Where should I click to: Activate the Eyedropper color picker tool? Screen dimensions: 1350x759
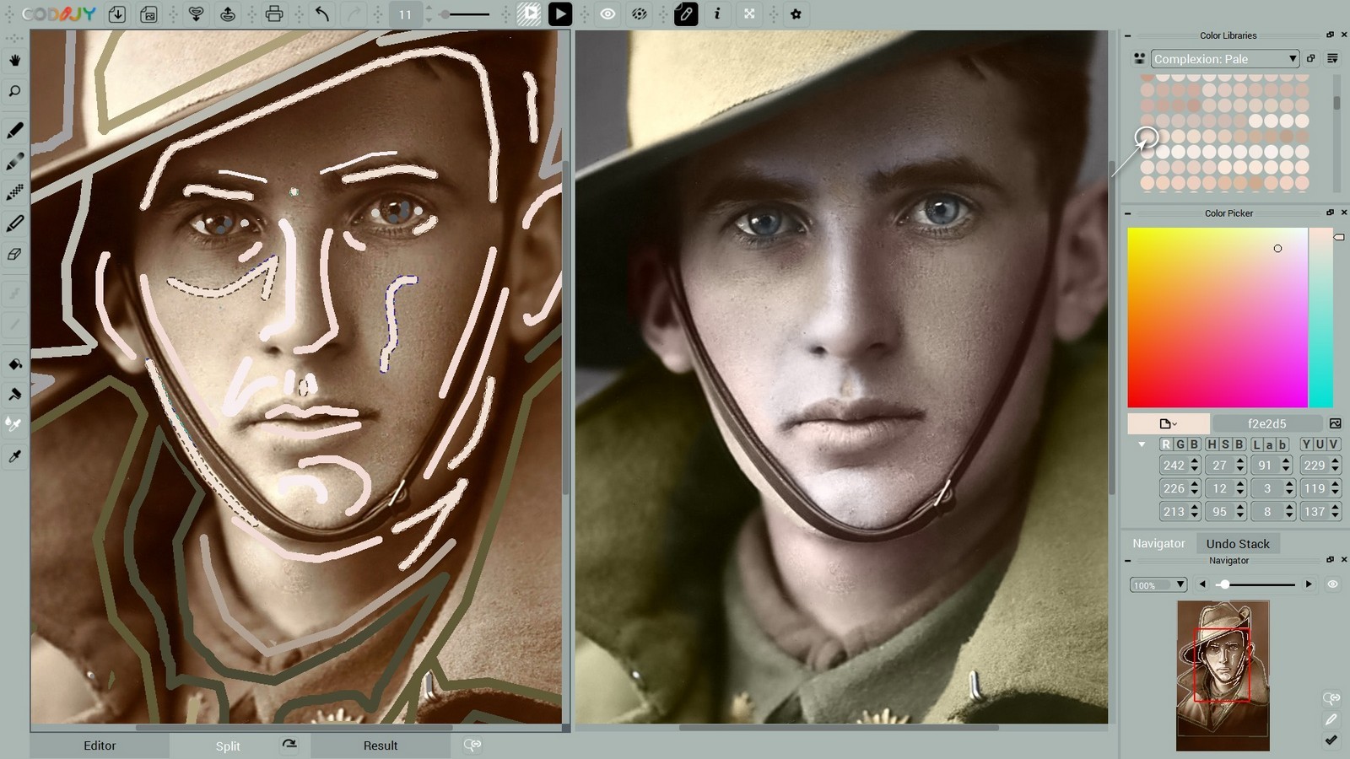pyautogui.click(x=13, y=455)
